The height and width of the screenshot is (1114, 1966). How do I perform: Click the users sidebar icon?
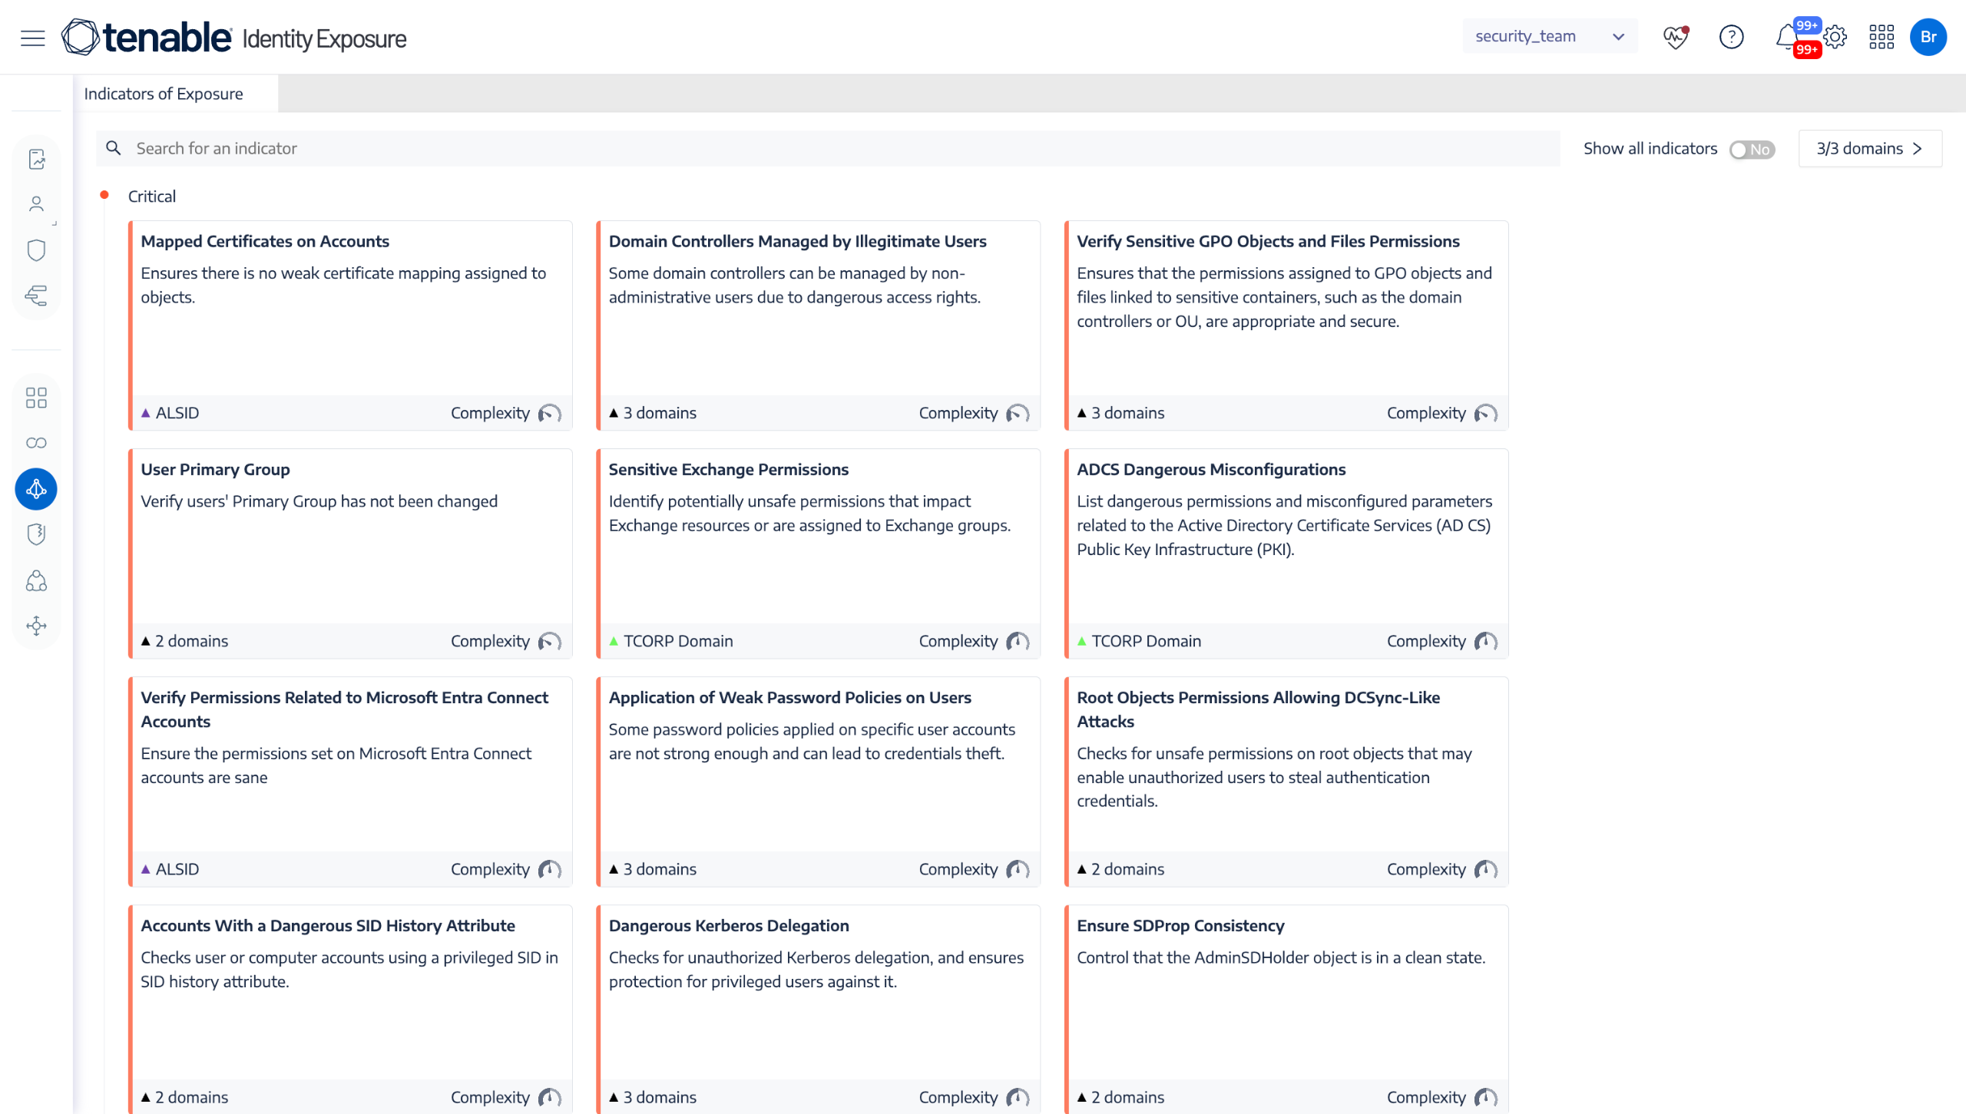tap(36, 204)
